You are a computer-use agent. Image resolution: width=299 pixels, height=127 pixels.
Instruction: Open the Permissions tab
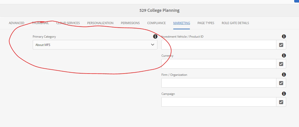pyautogui.click(x=130, y=23)
